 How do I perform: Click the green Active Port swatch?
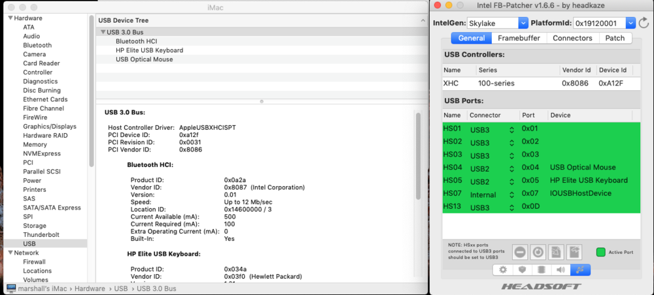(600, 252)
